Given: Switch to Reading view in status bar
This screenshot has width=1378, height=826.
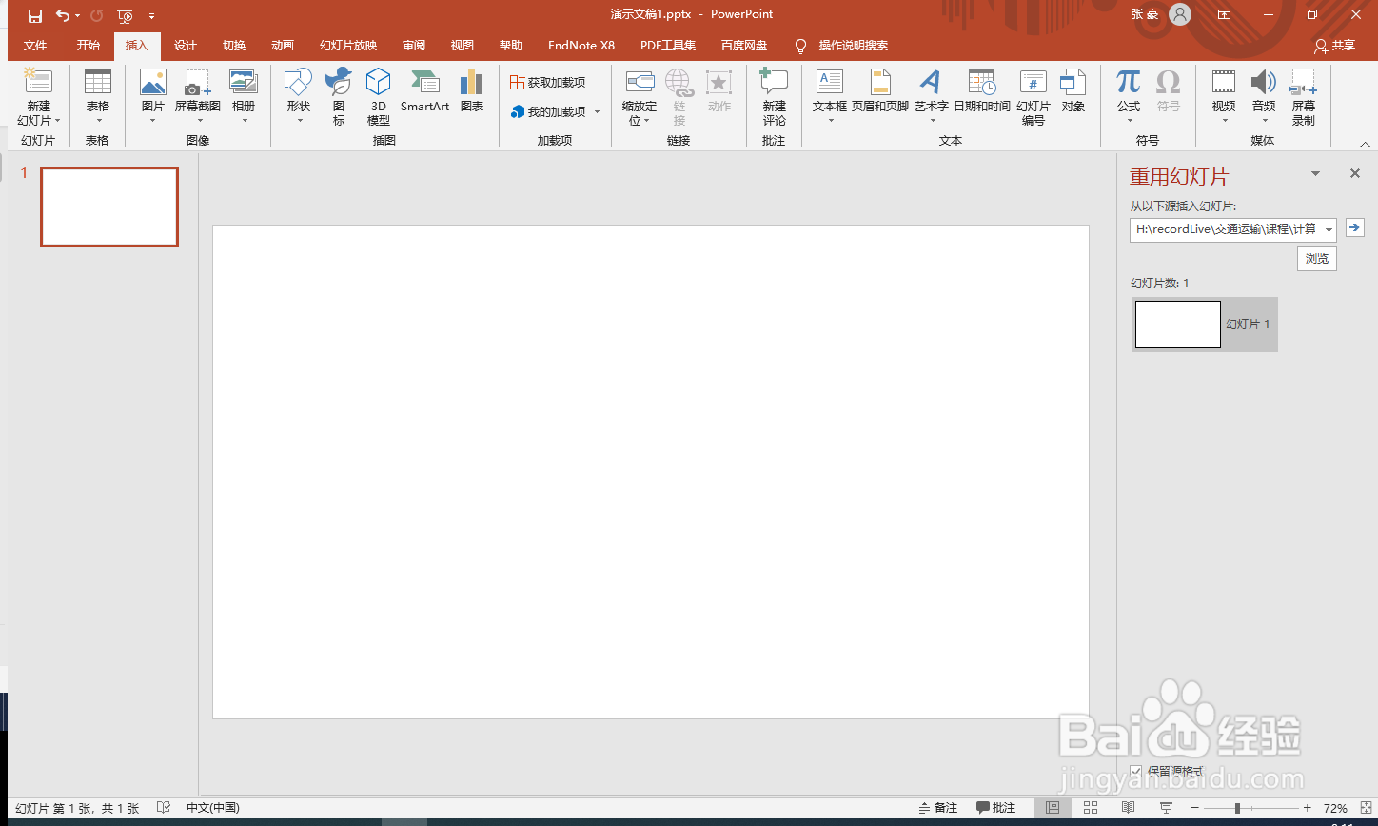Looking at the screenshot, I should click(x=1128, y=808).
